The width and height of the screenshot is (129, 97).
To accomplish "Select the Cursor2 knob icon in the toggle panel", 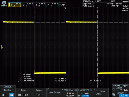I will [x=114, y=94].
